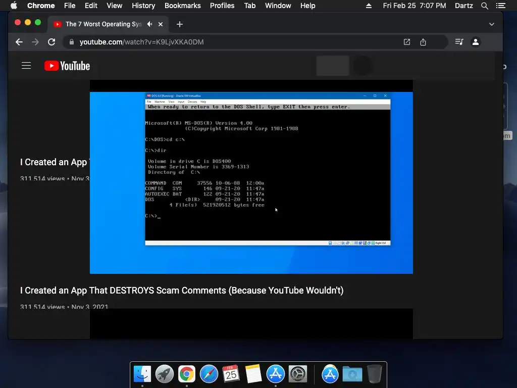This screenshot has height=388, width=517.
Task: Open the App Store icon beside Downloads folder
Action: click(330, 374)
